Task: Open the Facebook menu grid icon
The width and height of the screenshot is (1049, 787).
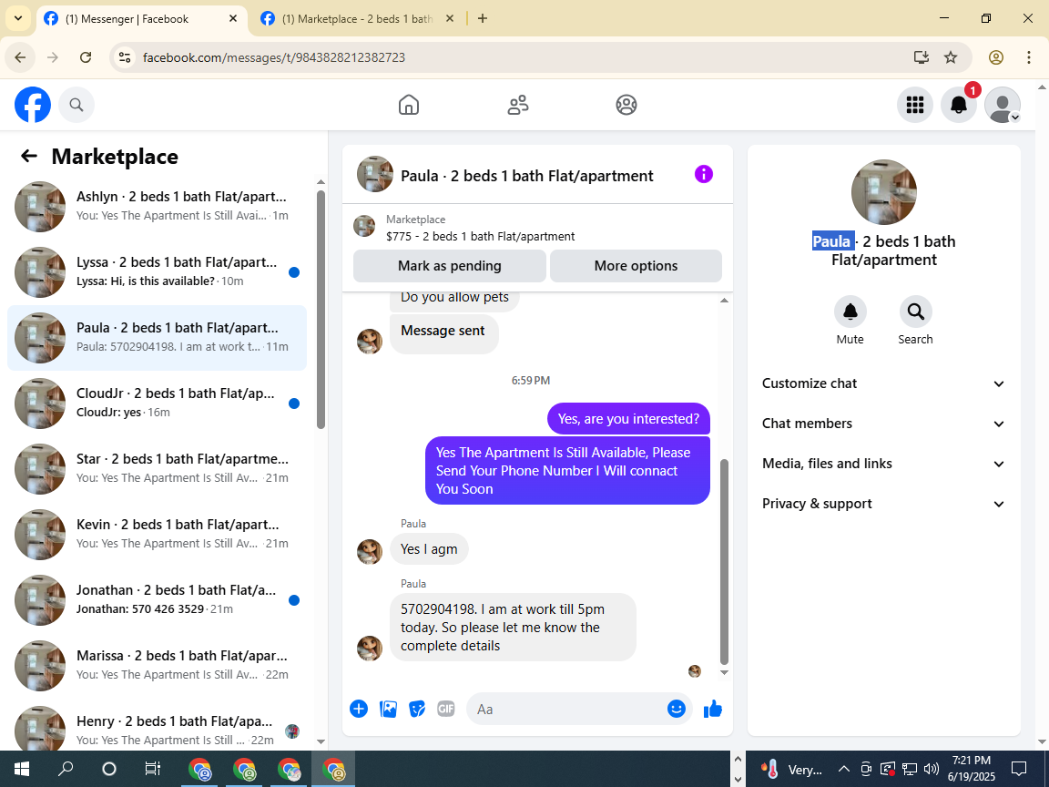Action: pos(914,105)
